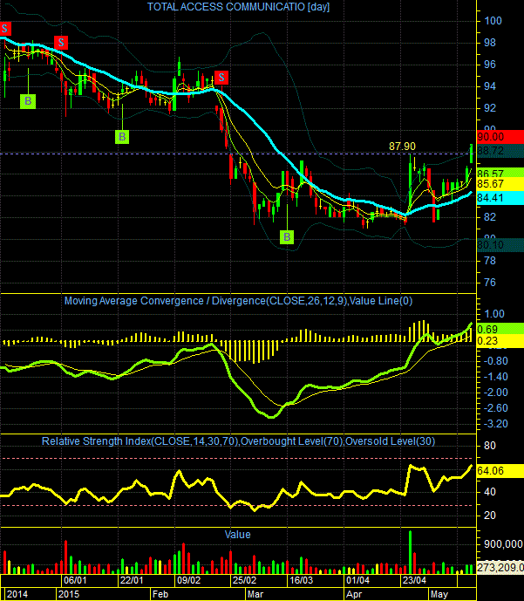Image resolution: width=524 pixels, height=601 pixels.
Task: Select the Relative Strength Index indicator title
Action: [x=238, y=441]
